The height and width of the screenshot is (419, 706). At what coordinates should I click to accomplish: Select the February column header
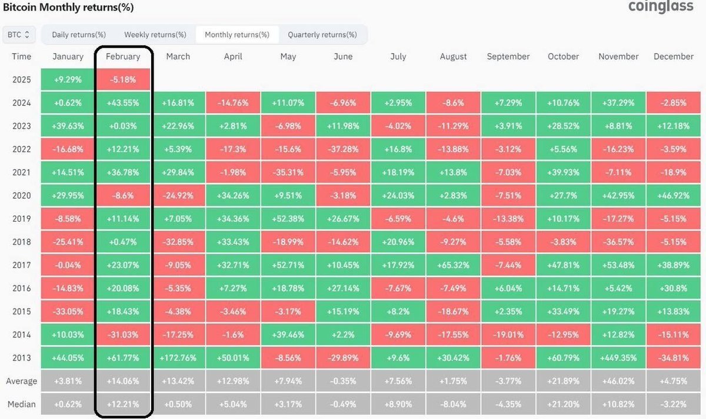pyautogui.click(x=123, y=56)
